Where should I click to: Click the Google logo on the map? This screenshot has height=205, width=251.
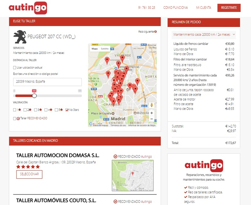point(95,124)
